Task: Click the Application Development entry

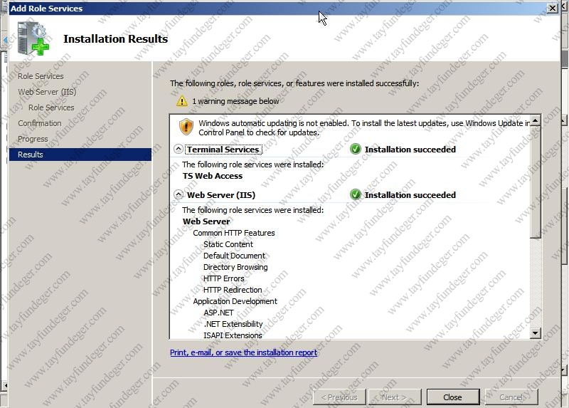Action: click(x=235, y=301)
